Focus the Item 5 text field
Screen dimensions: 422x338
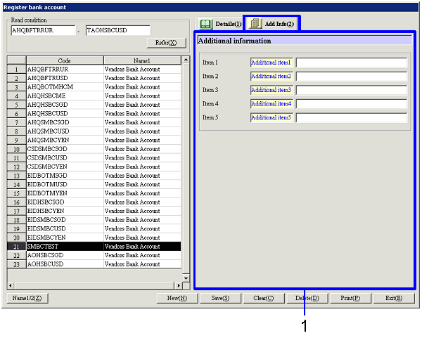click(351, 118)
